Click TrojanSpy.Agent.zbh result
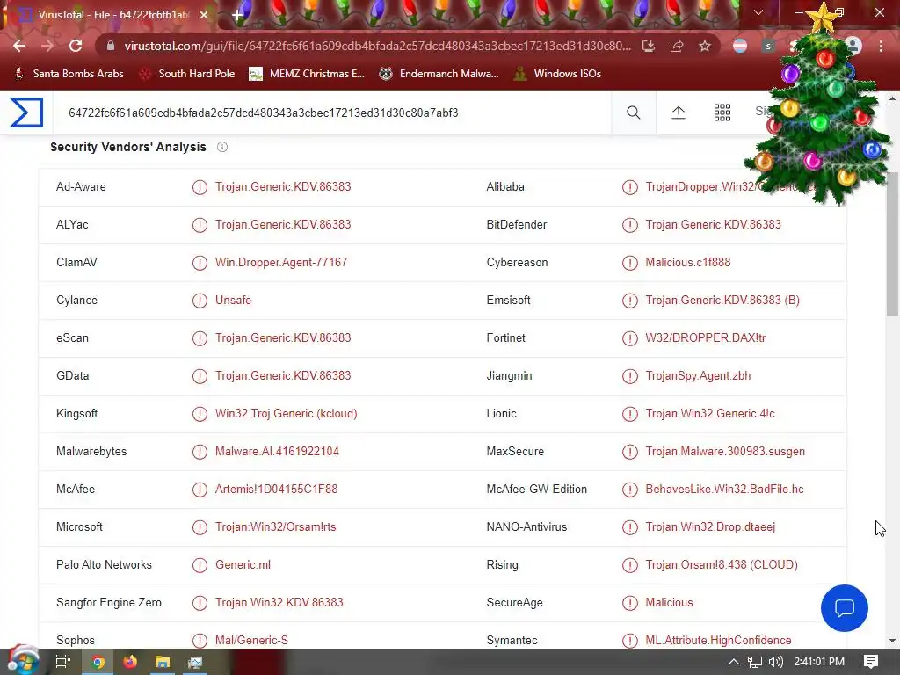The width and height of the screenshot is (900, 675). coord(698,376)
